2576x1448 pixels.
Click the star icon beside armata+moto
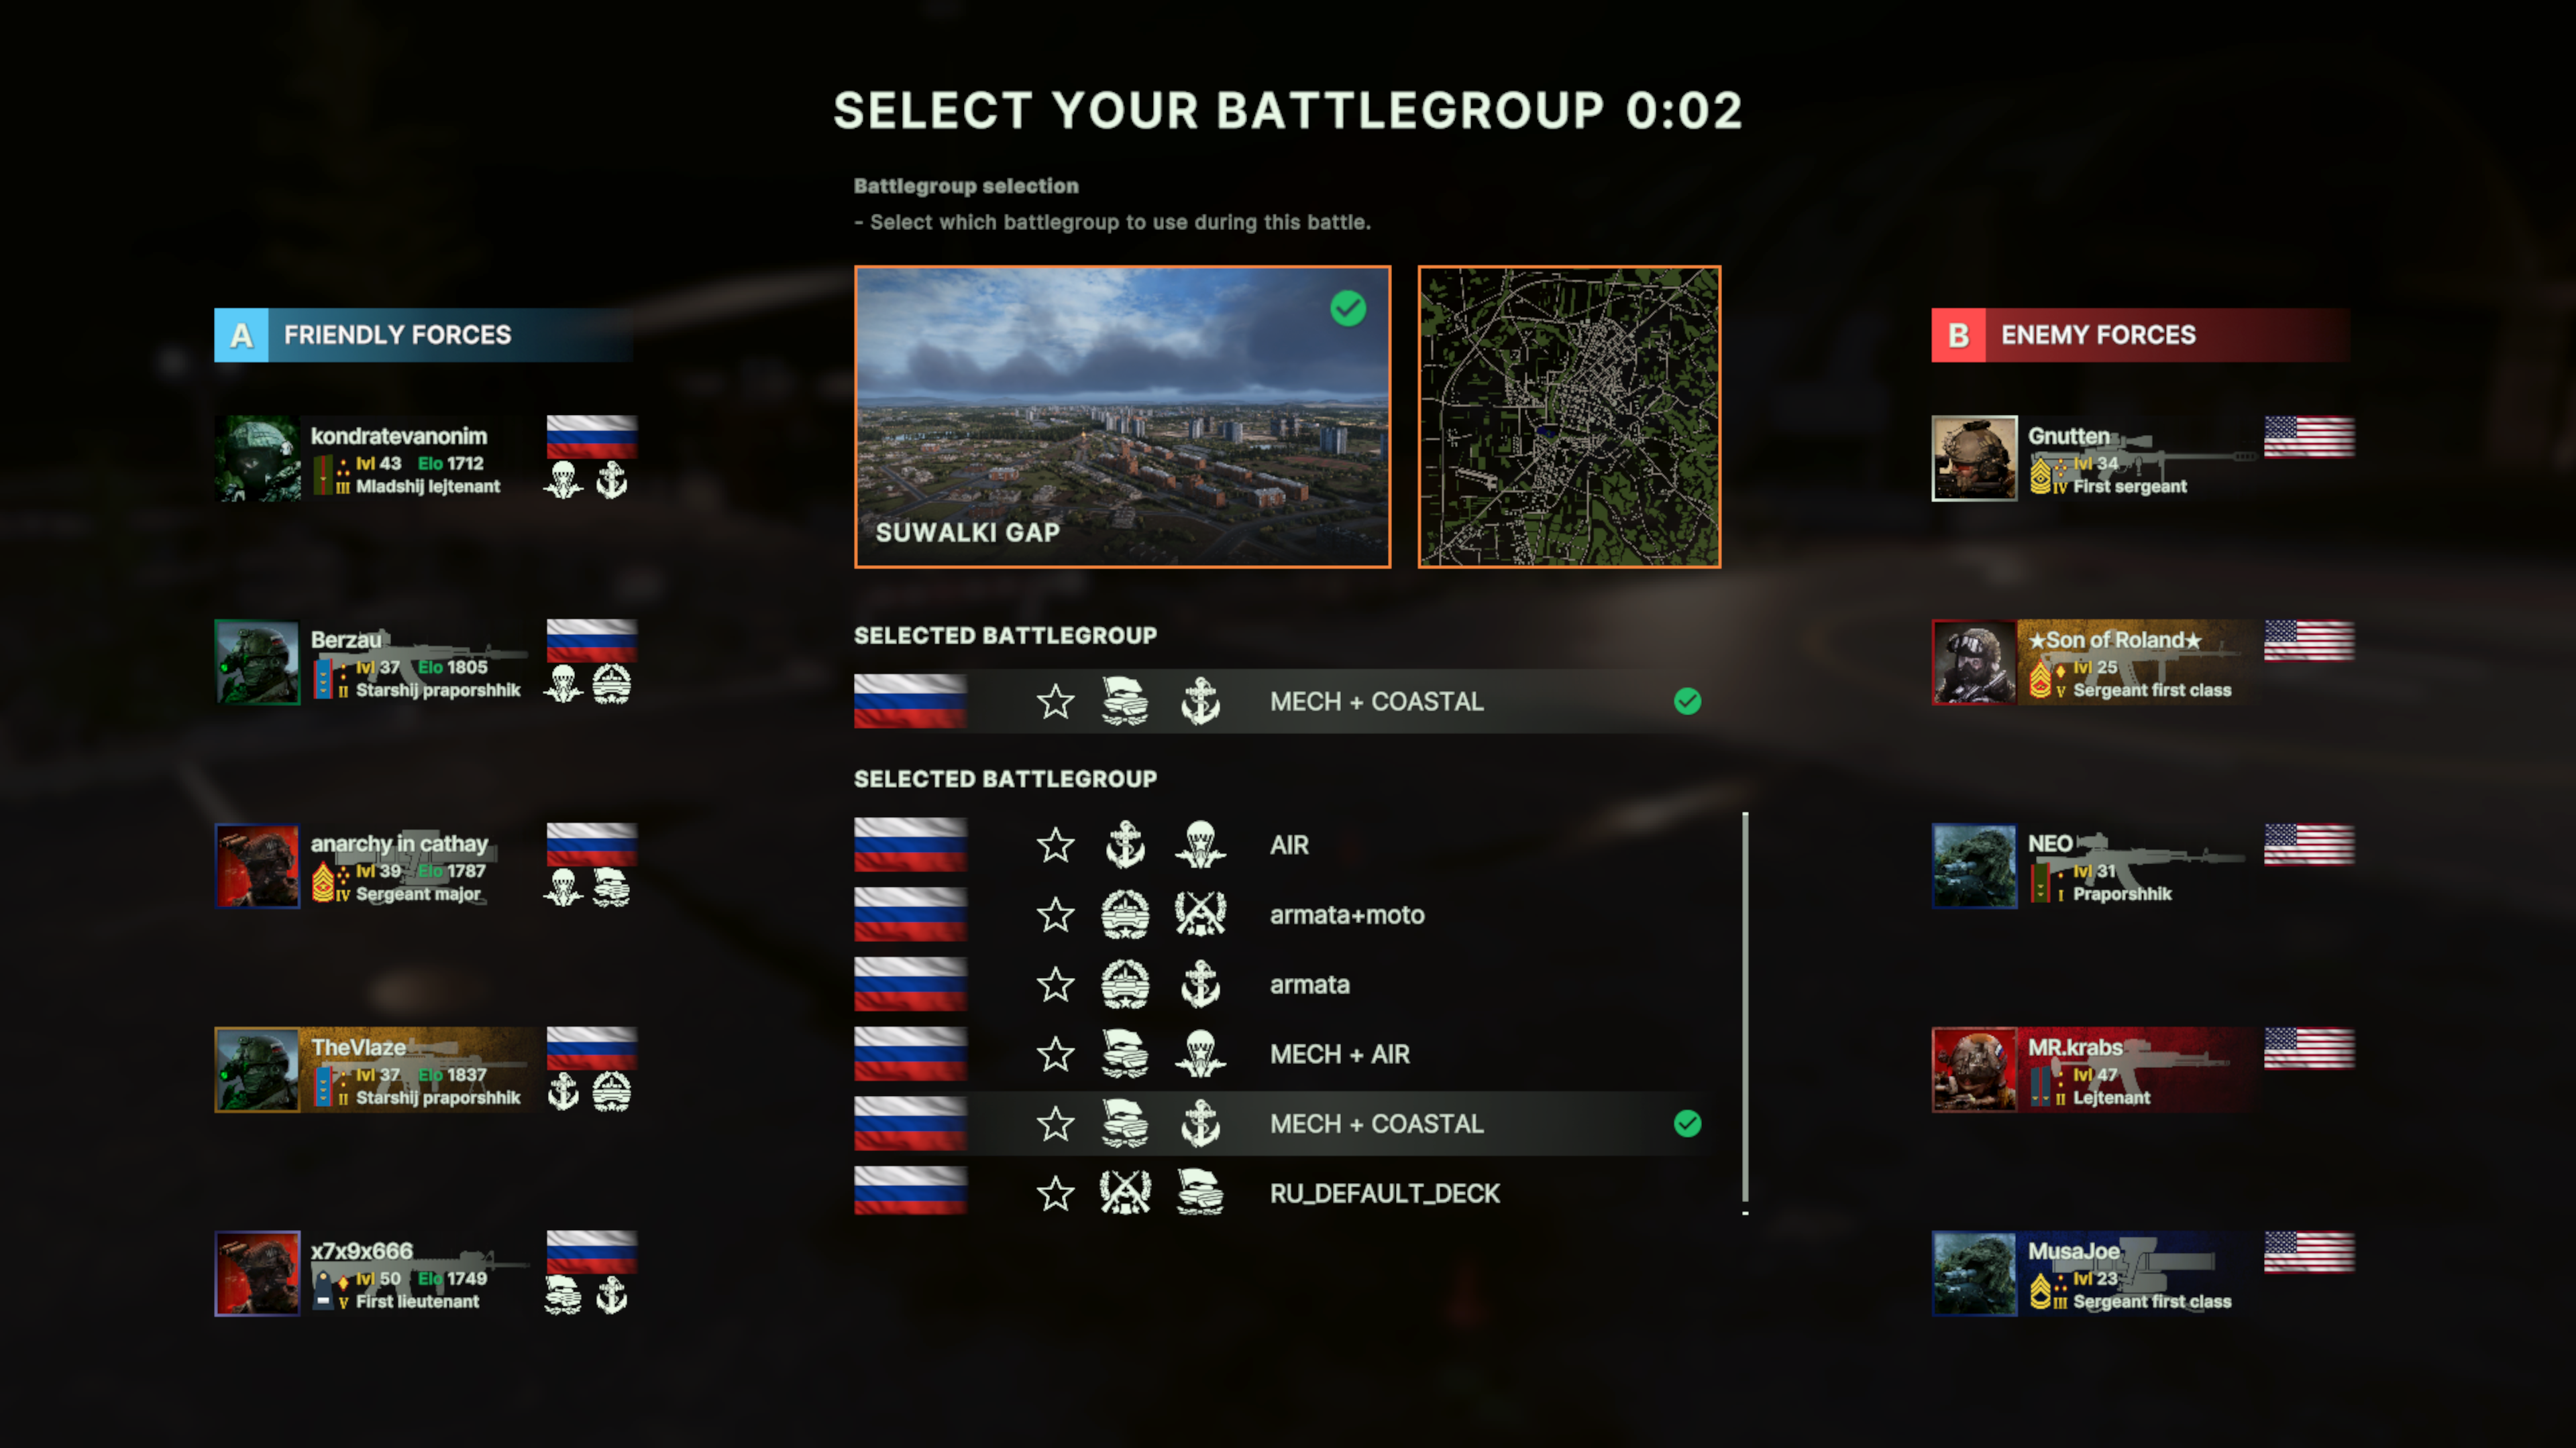[x=1055, y=914]
